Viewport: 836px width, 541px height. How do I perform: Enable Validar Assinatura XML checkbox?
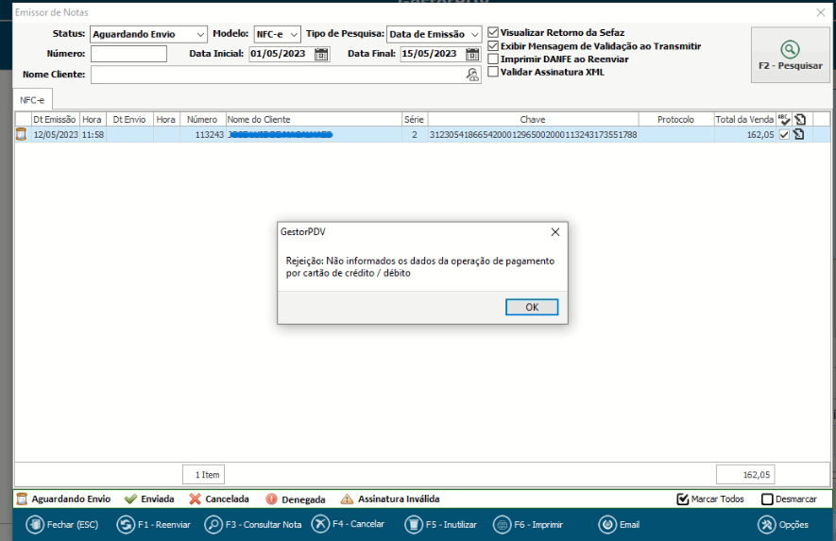click(493, 72)
